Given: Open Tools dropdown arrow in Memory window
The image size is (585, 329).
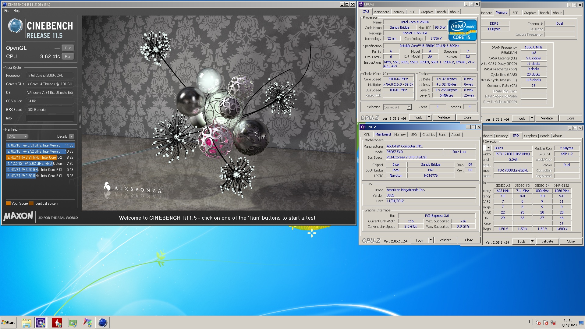Looking at the screenshot, I should 532,118.
